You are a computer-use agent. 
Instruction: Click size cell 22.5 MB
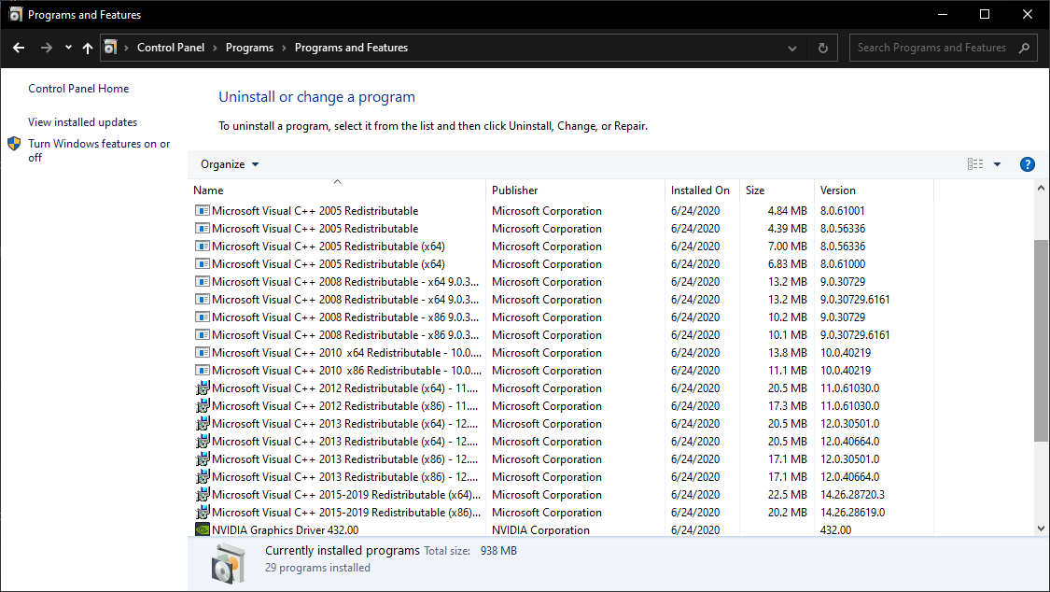788,494
